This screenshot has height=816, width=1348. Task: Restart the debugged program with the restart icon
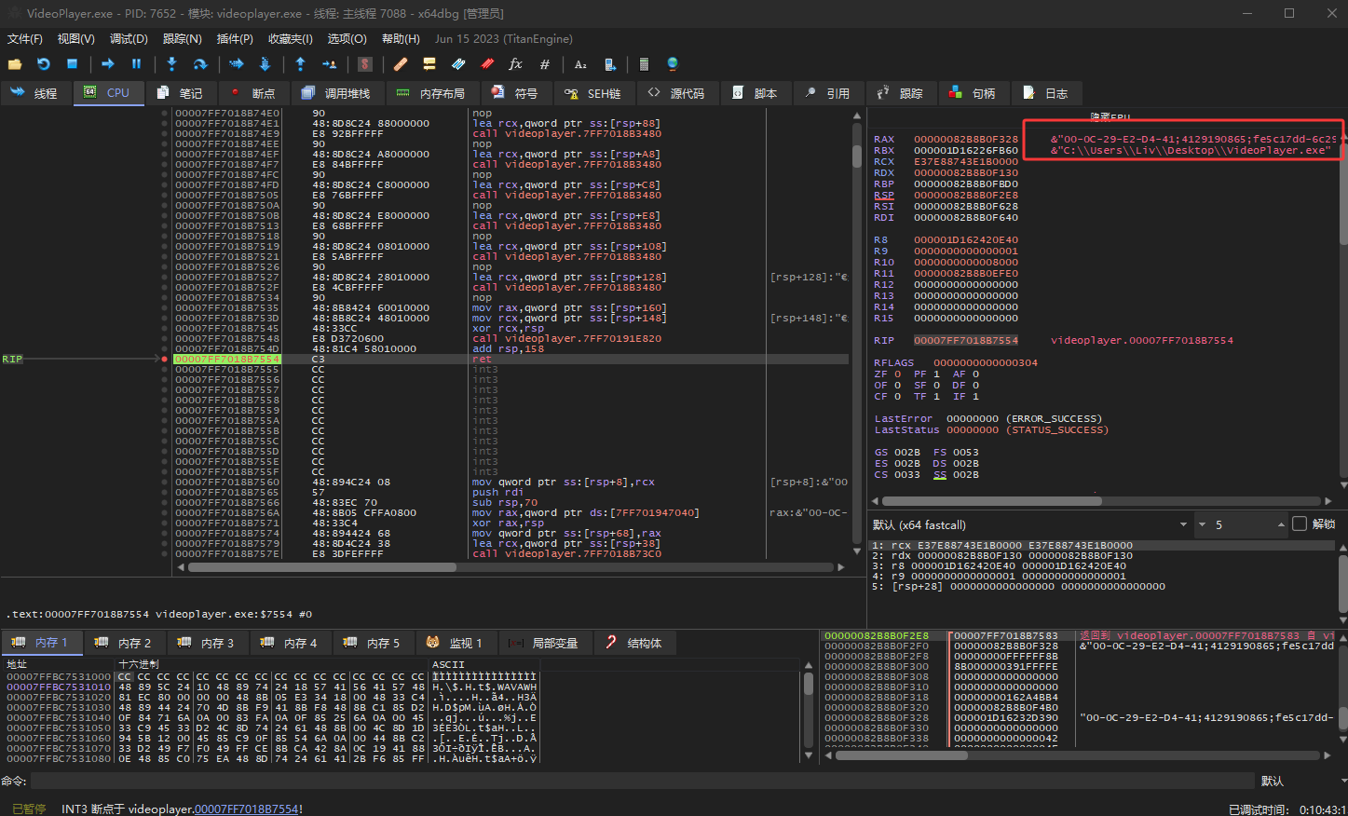point(44,64)
